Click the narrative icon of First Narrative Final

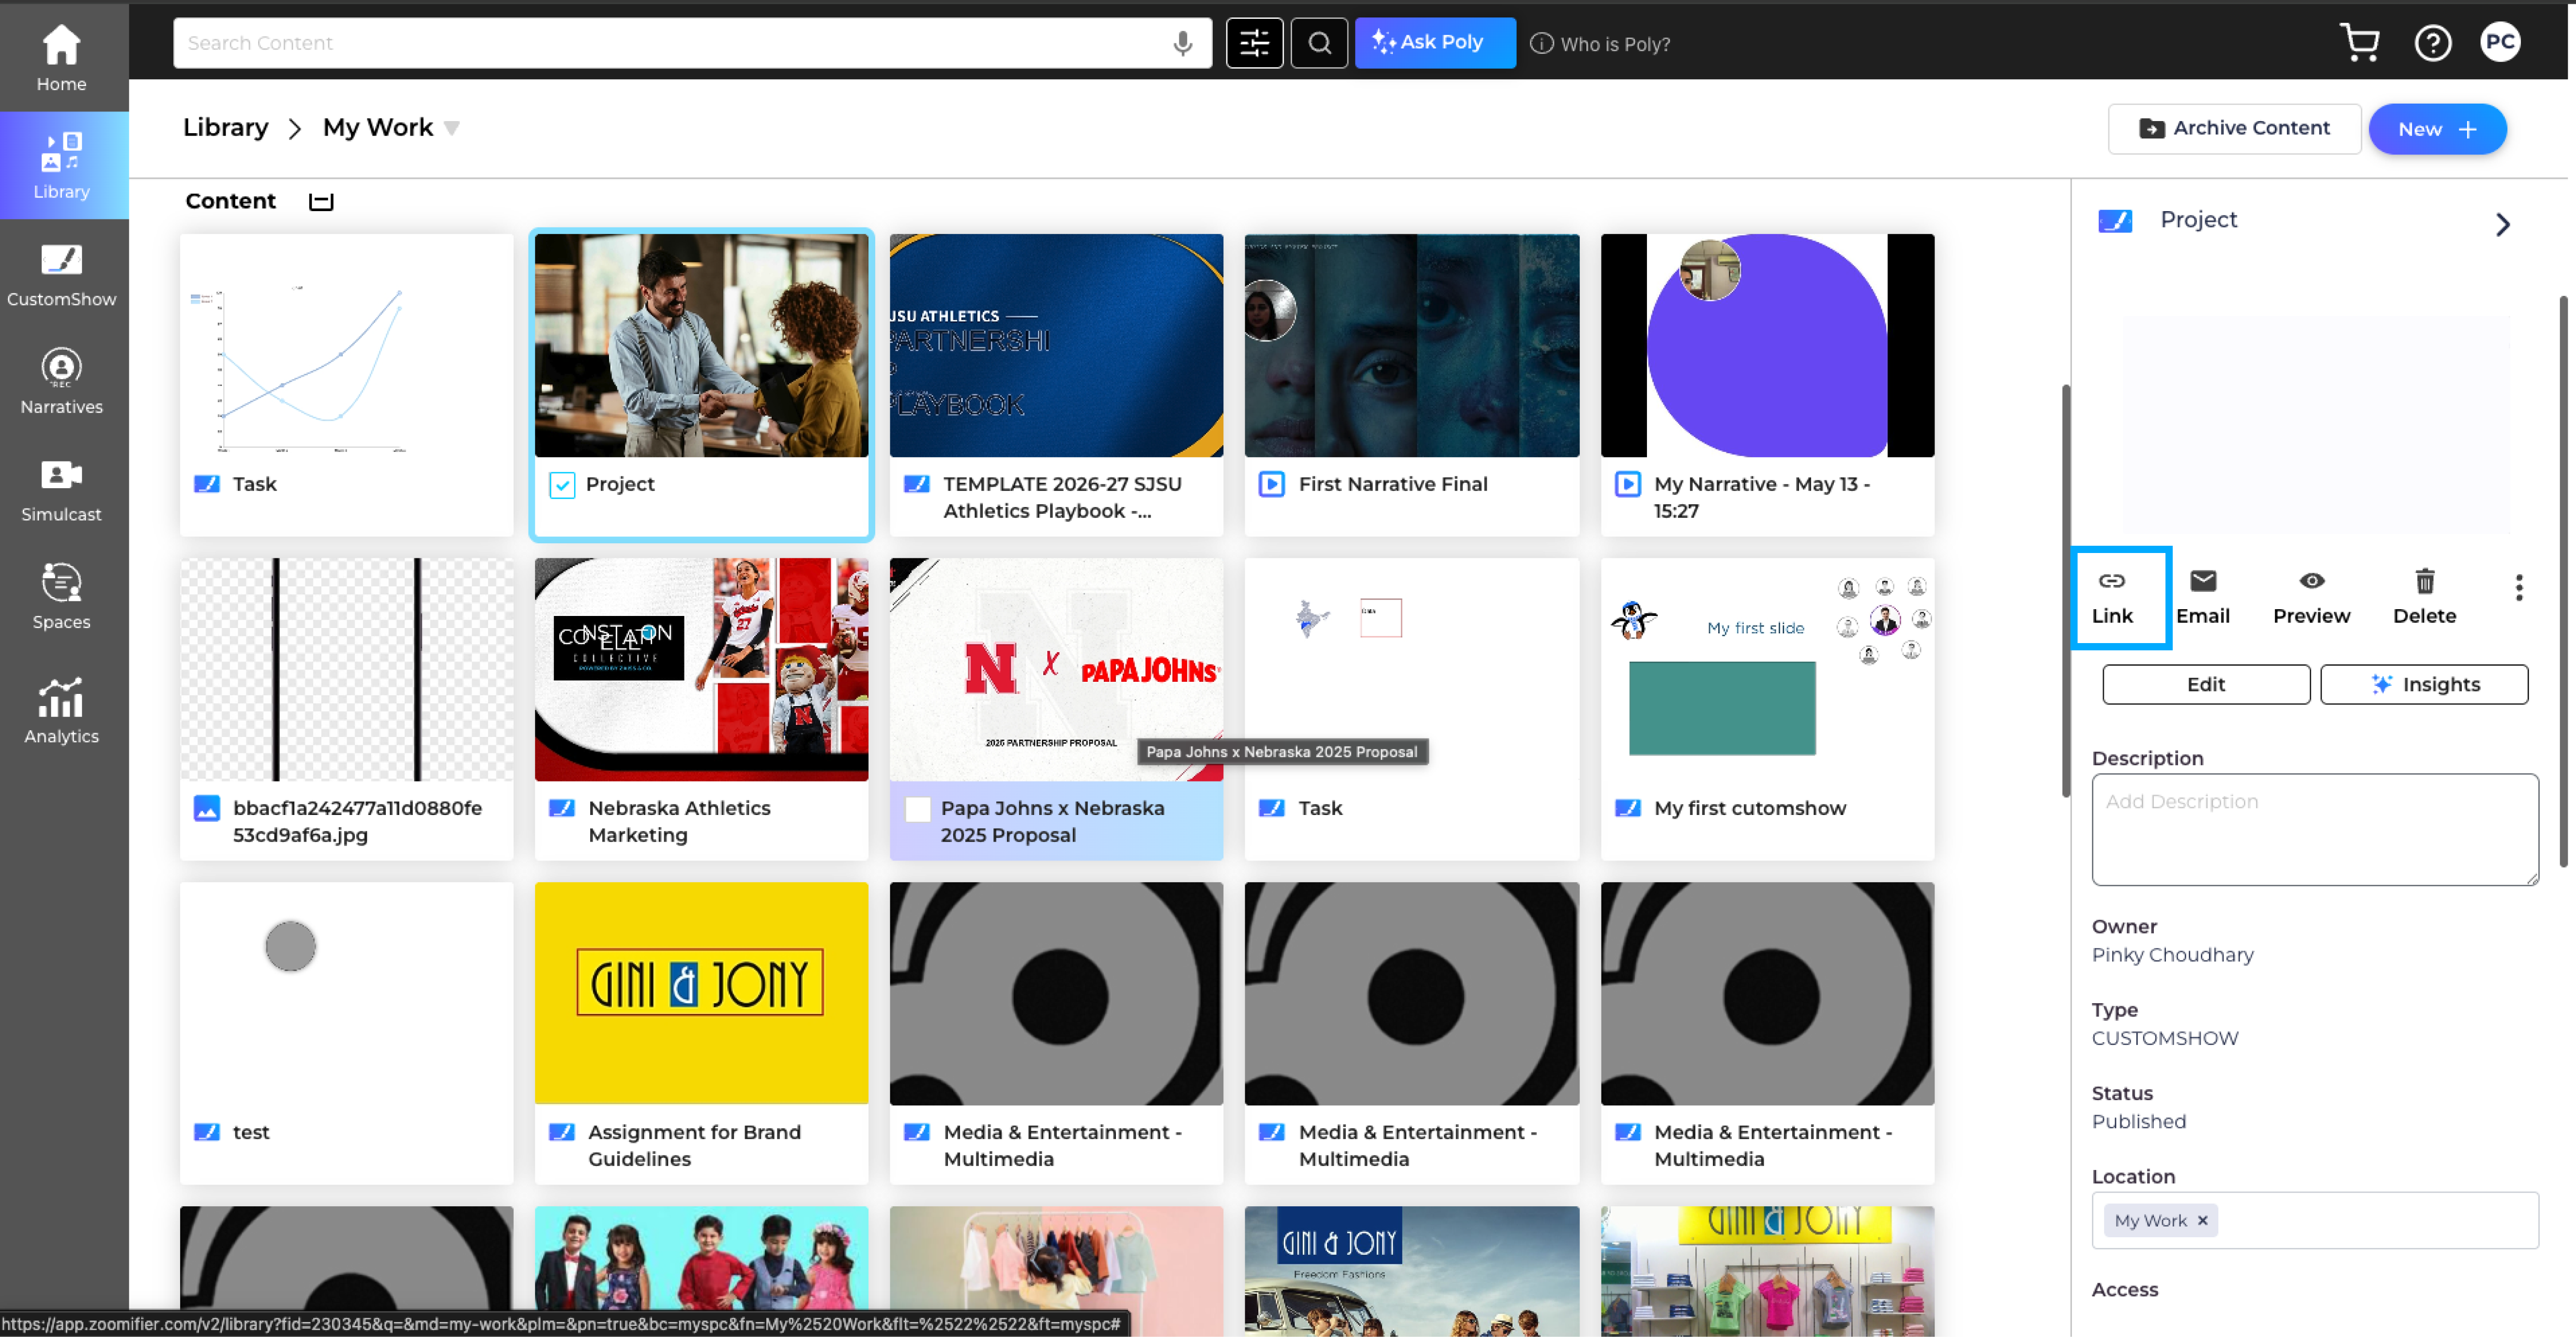point(1271,484)
